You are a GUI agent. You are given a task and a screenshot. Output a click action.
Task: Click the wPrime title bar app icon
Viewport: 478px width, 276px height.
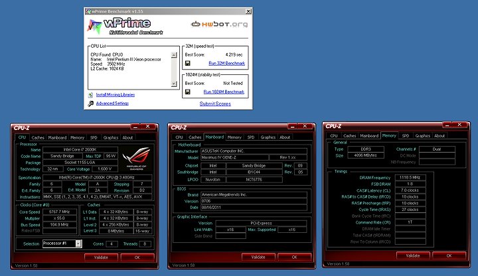coord(88,11)
